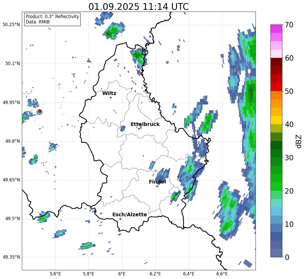Click the 49.35°N latitude label
Screen dimensions: 305x279
[11, 257]
